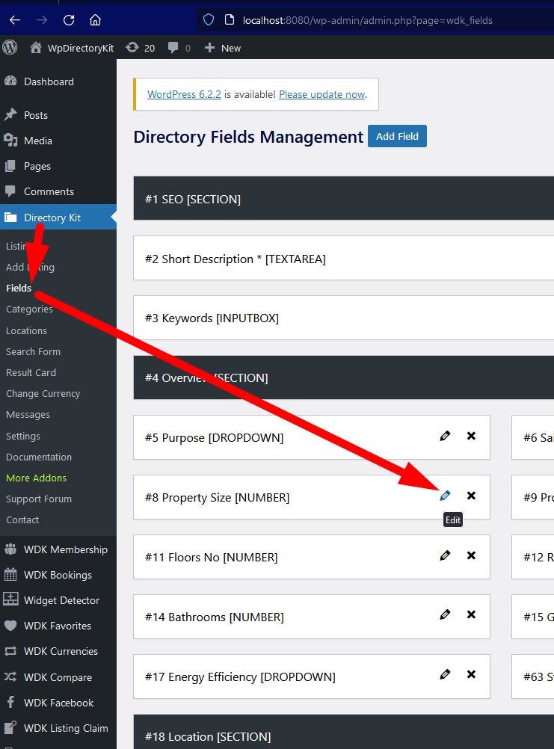Open the New content menu
This screenshot has height=749, width=554.
(x=223, y=48)
